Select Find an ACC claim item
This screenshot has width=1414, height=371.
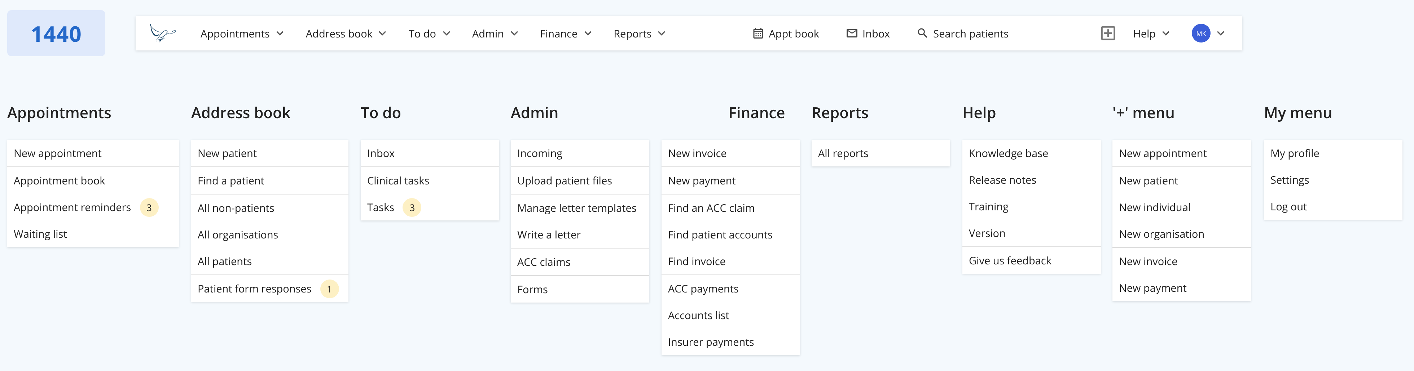[730, 208]
